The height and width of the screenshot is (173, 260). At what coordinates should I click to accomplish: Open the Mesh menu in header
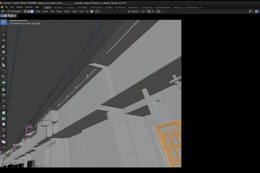59,11
